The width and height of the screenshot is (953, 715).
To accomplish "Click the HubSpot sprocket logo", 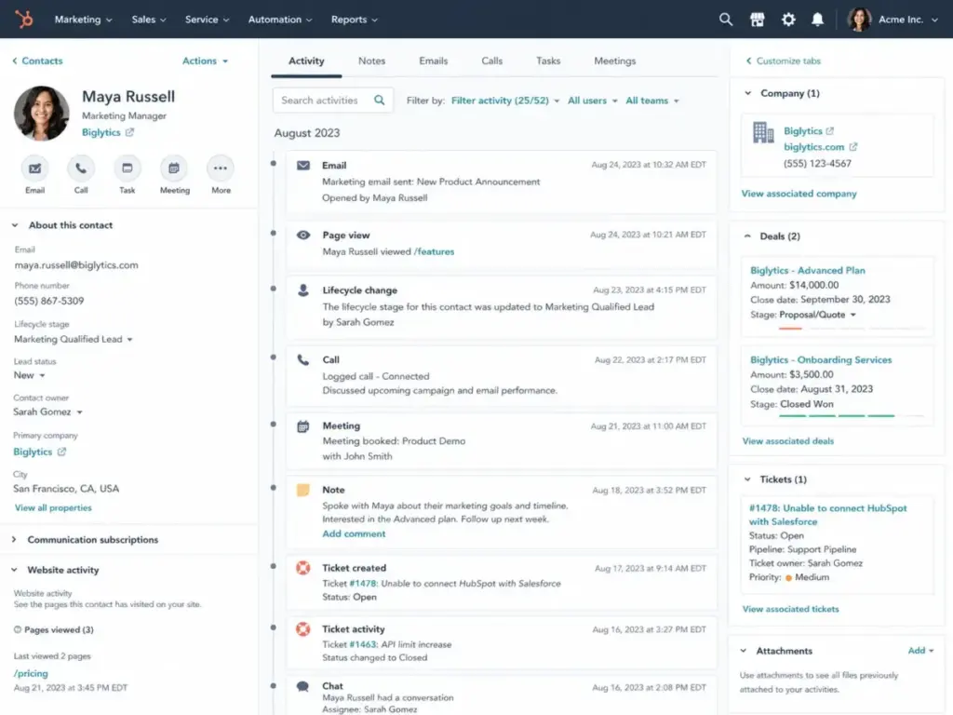I will (24, 19).
